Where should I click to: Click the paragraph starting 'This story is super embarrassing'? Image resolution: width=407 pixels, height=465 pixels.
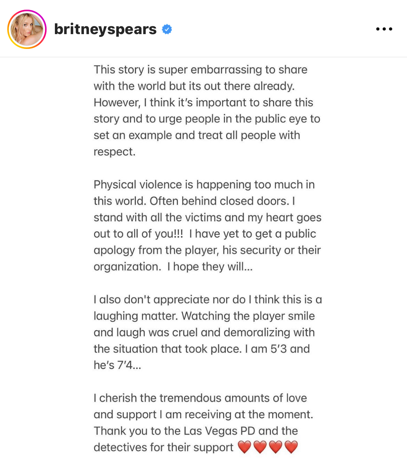[207, 110]
